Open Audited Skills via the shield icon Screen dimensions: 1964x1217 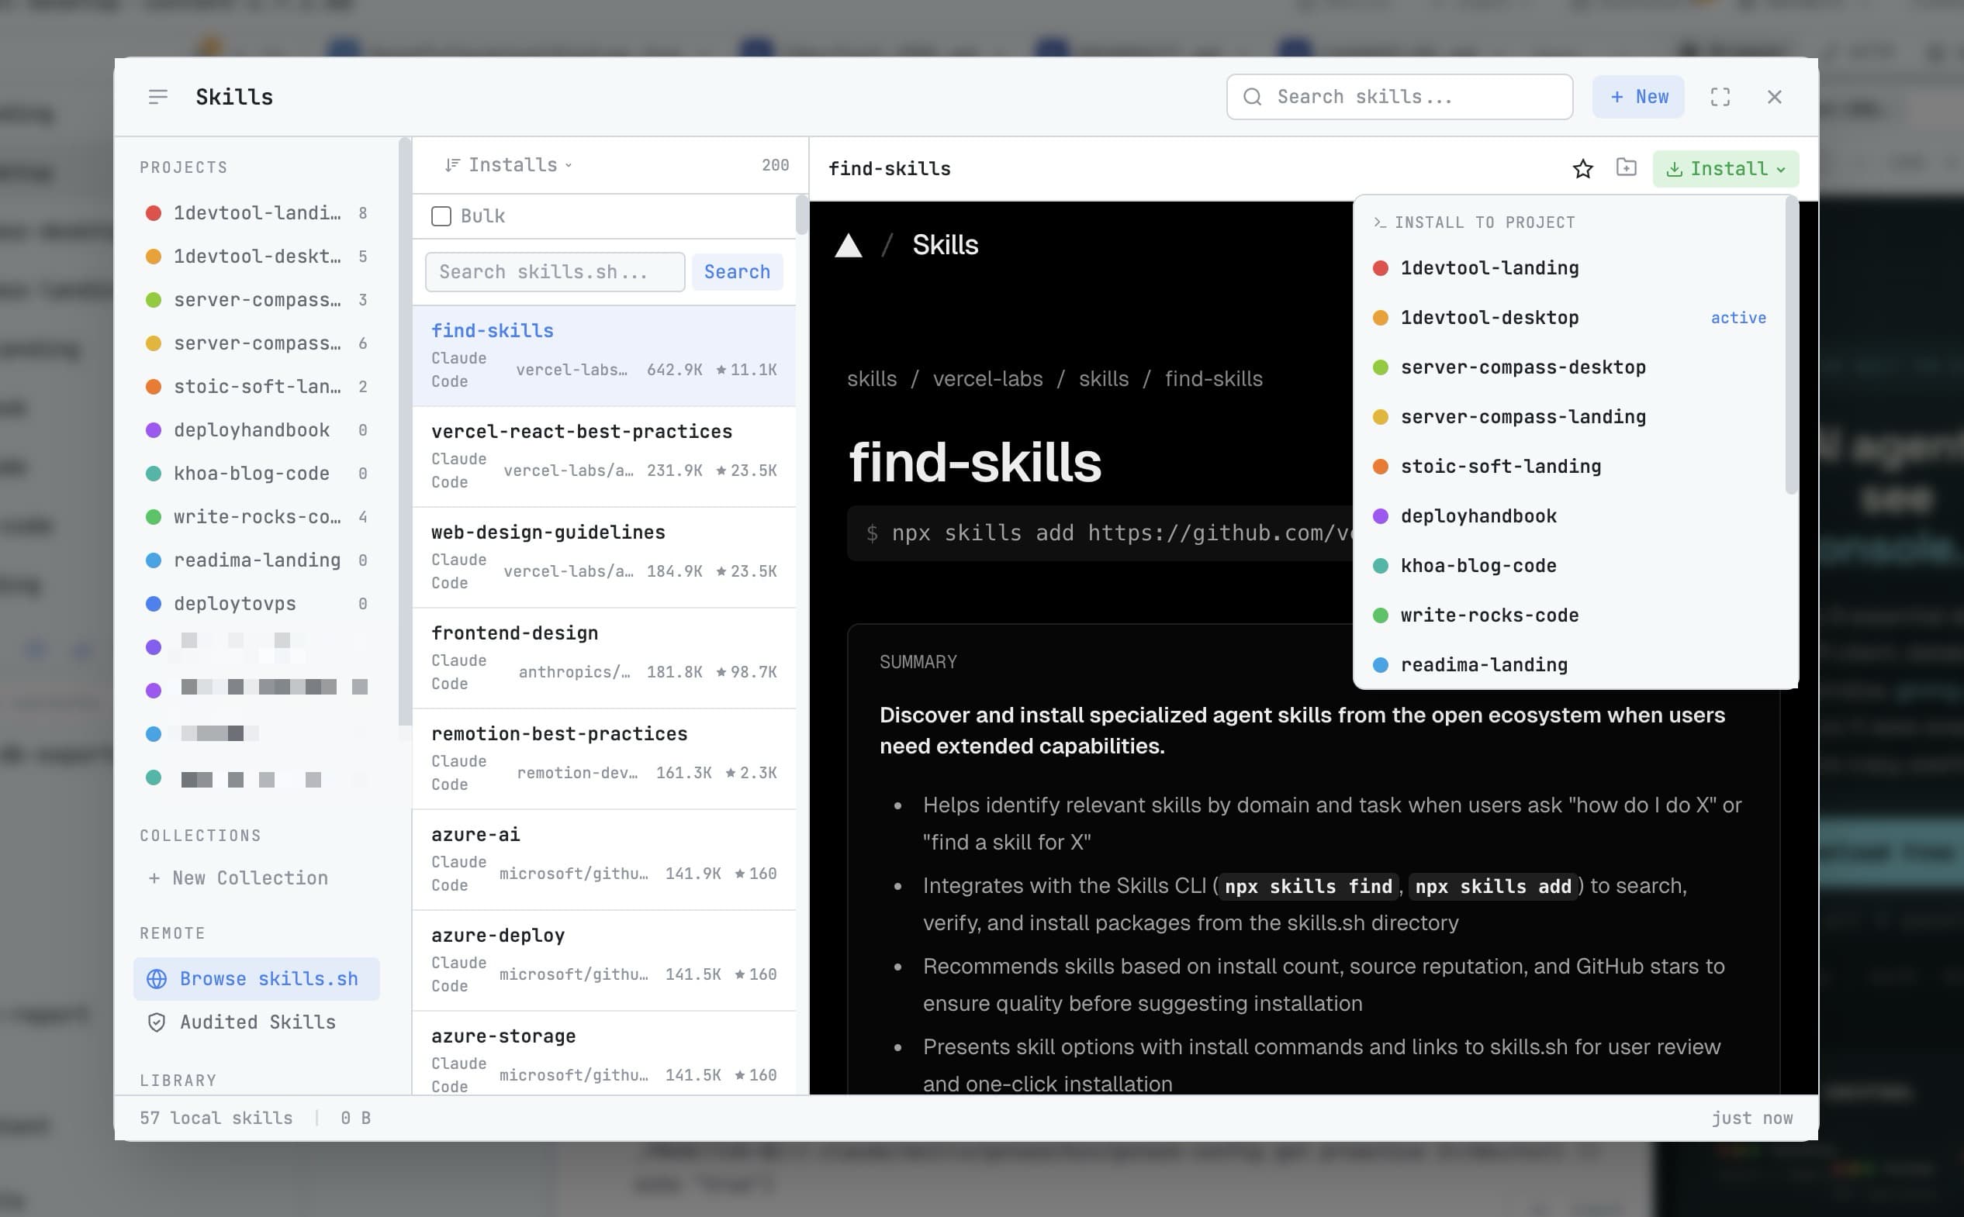click(154, 1022)
